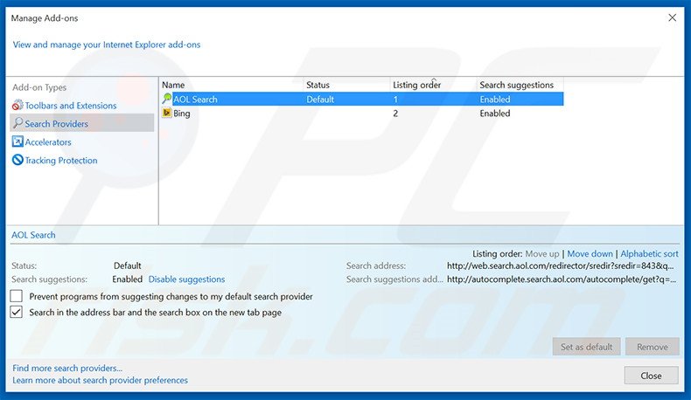Click the Remove button
Viewport: 691px width, 400px height.
point(653,347)
